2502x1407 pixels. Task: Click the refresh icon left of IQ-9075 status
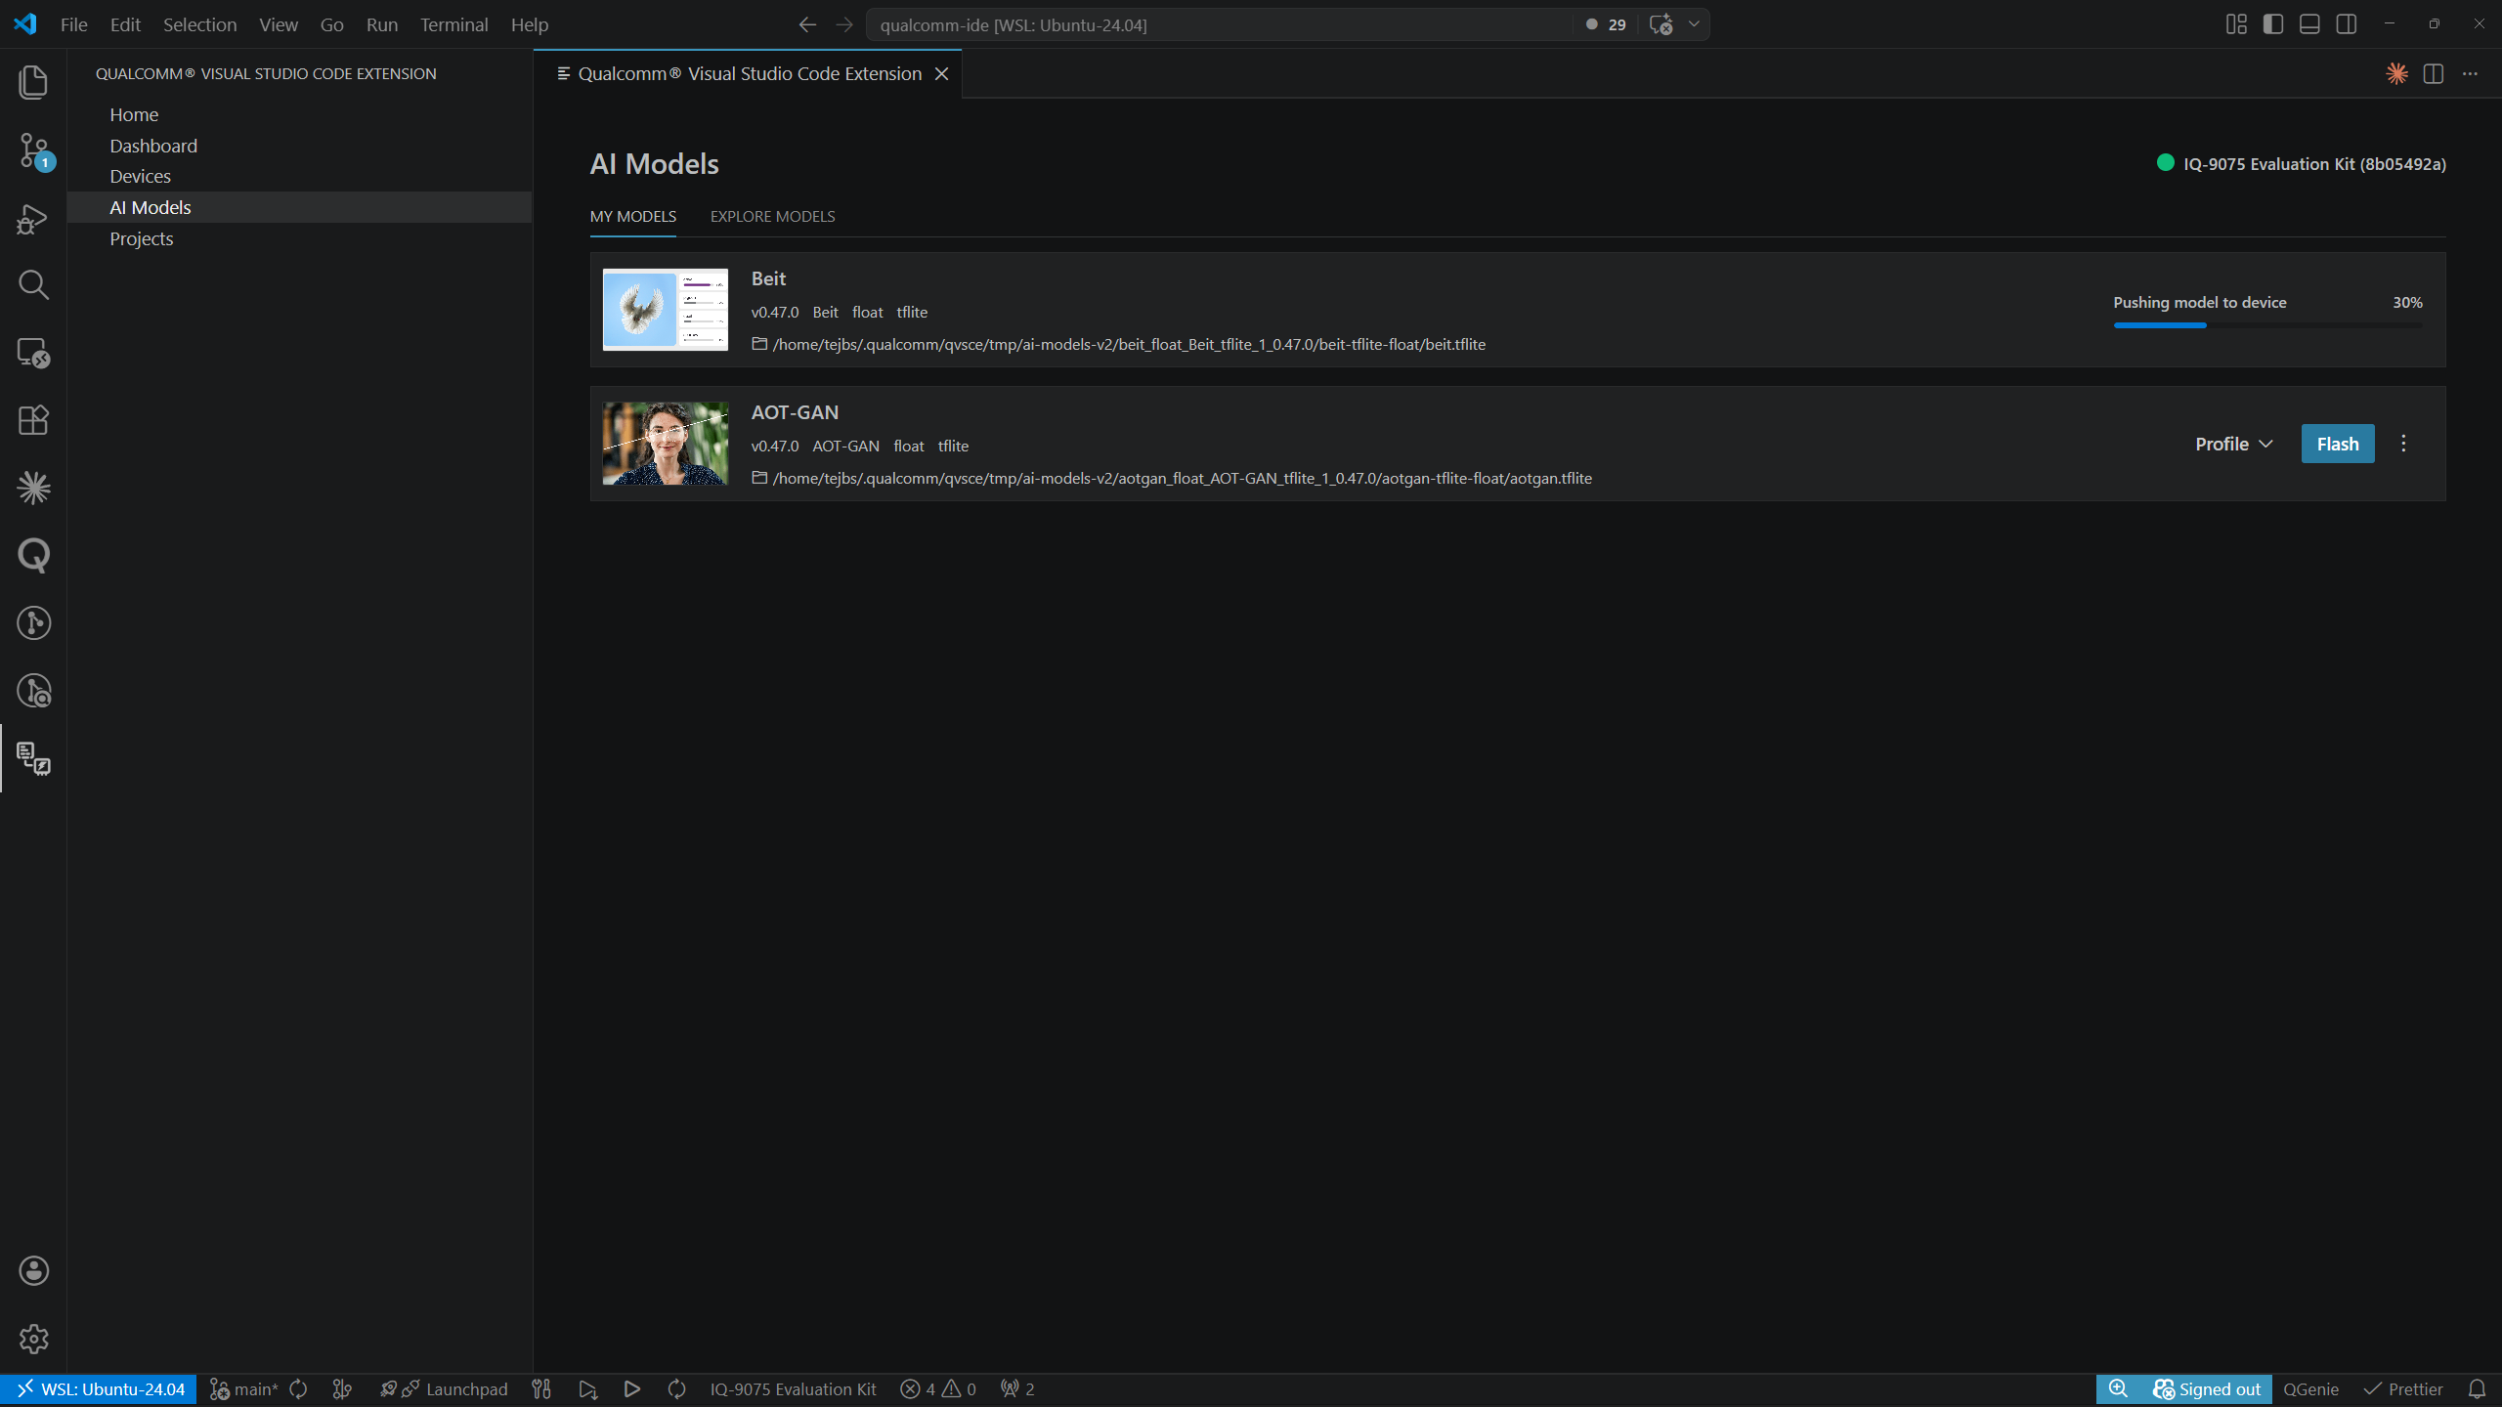pos(676,1388)
